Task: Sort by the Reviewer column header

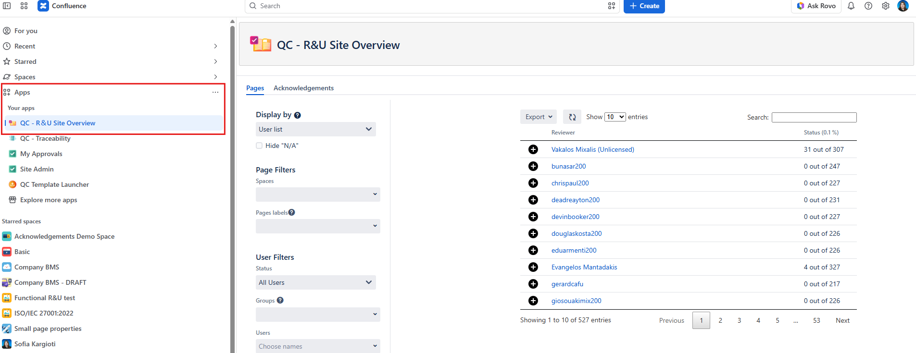Action: click(563, 133)
